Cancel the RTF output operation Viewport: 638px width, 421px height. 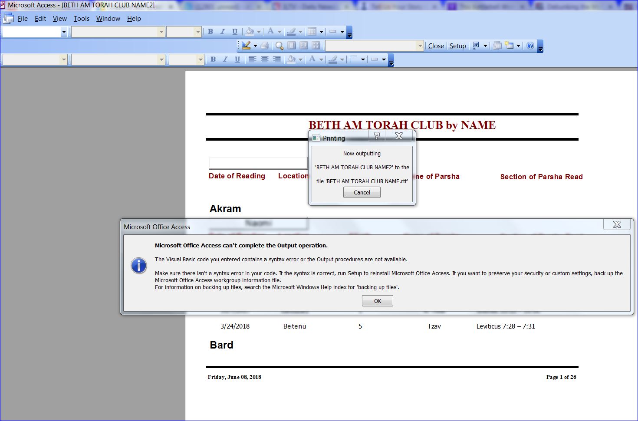tap(362, 192)
